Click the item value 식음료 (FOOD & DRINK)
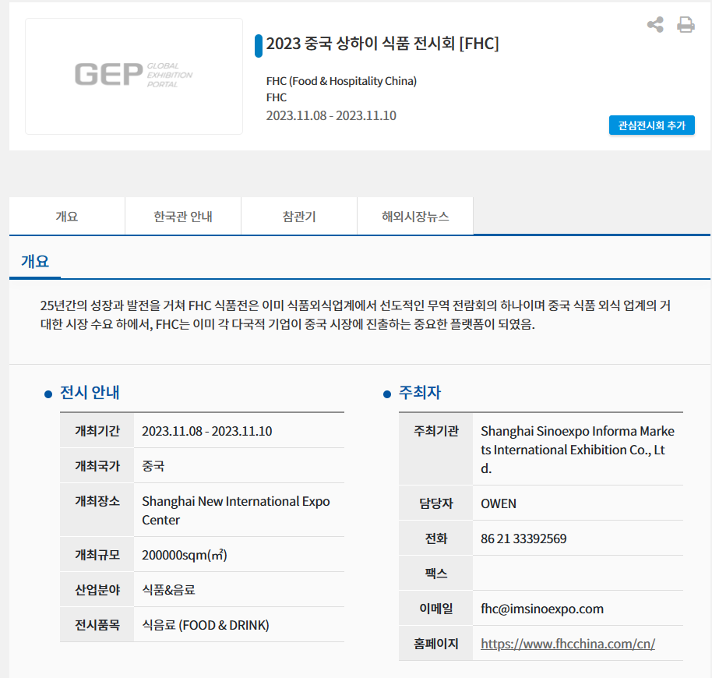Viewport: 712px width, 678px height. point(206,625)
